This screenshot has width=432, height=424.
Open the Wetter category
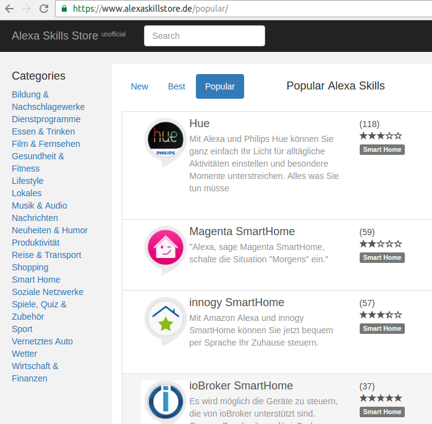click(24, 354)
